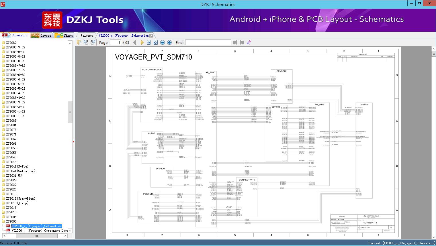Viewport: 436px width, 246px height.
Task: Click the document view scroll-down arrow
Action: click(433, 237)
